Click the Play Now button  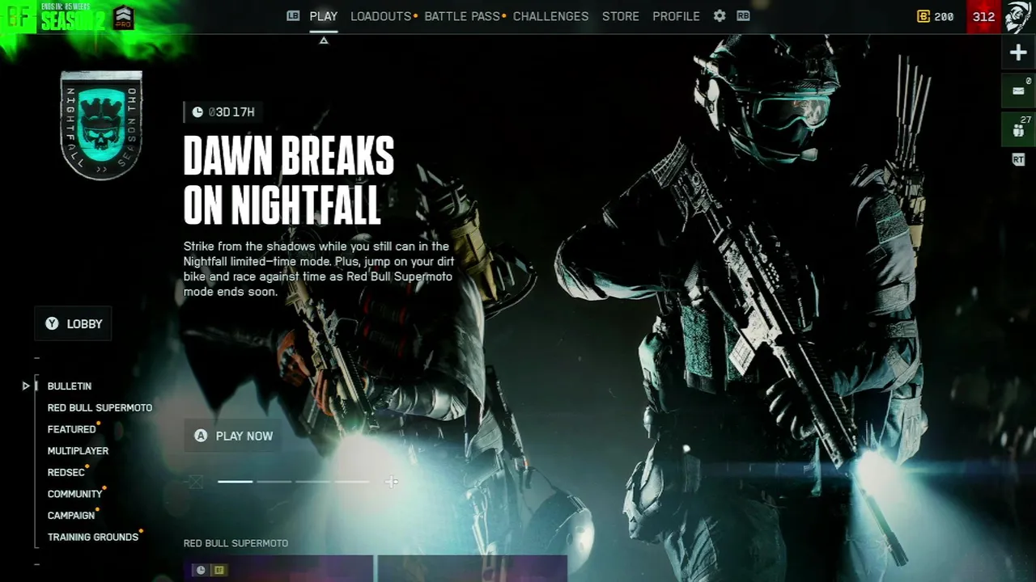(234, 436)
